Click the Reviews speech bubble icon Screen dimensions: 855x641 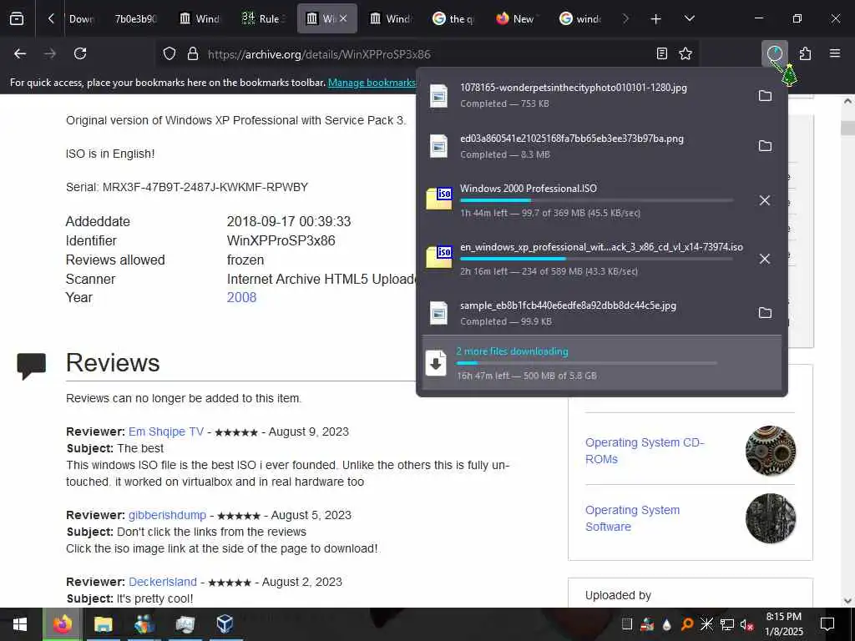(x=31, y=366)
